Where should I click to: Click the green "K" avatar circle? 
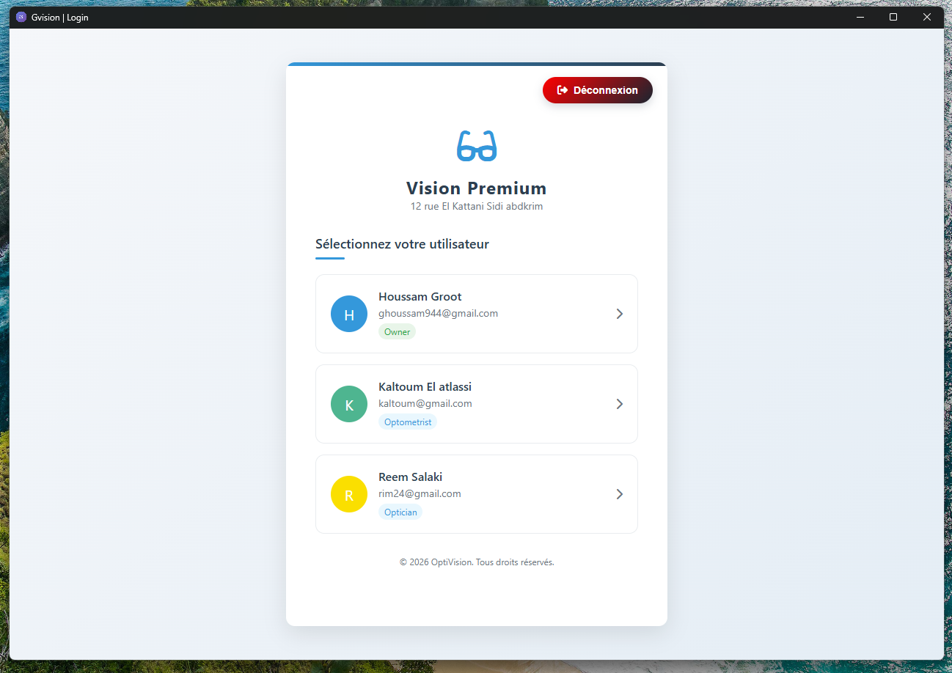point(349,404)
